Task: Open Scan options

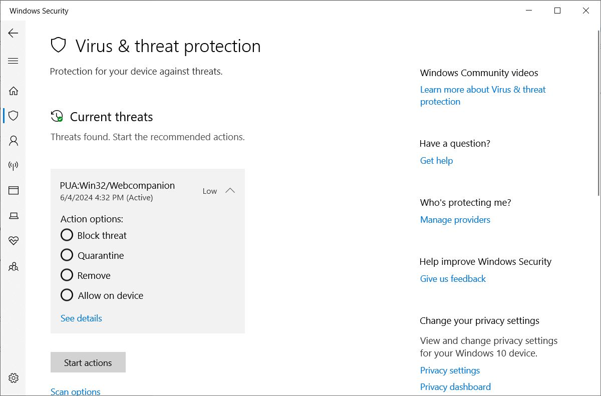Action: coord(75,391)
